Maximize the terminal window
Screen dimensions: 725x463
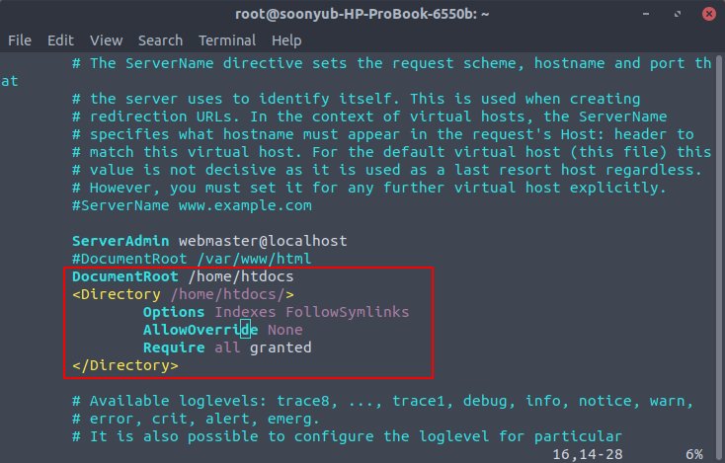pos(678,14)
